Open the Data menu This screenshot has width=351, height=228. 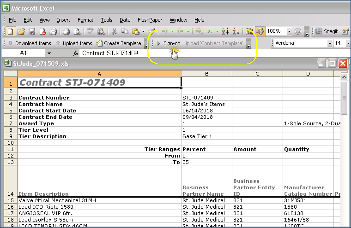coord(125,20)
